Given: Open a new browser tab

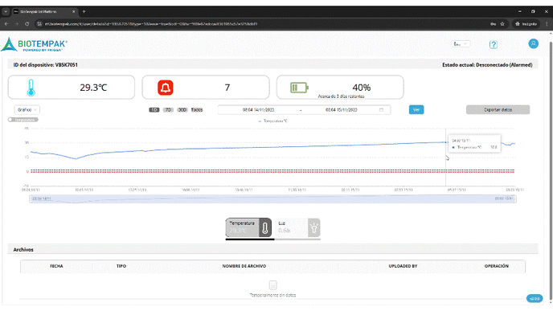Looking at the screenshot, I should coord(84,11).
